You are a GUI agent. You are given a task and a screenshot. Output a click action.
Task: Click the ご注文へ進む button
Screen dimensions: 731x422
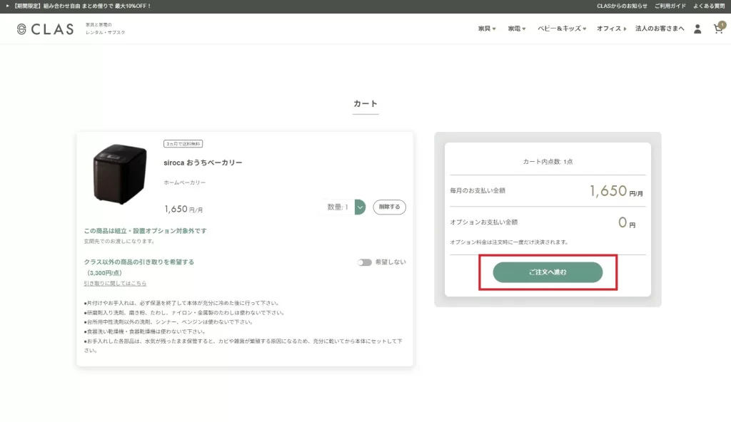[548, 272]
